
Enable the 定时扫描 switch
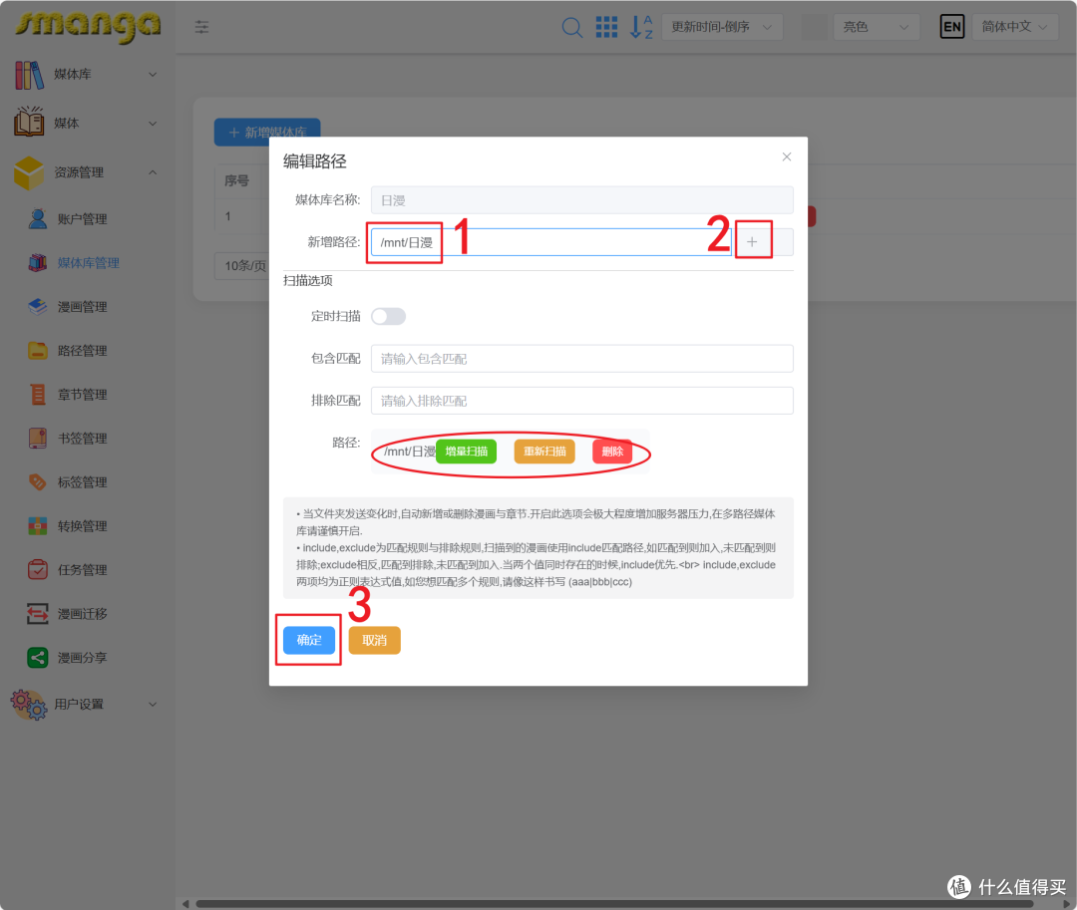[389, 316]
